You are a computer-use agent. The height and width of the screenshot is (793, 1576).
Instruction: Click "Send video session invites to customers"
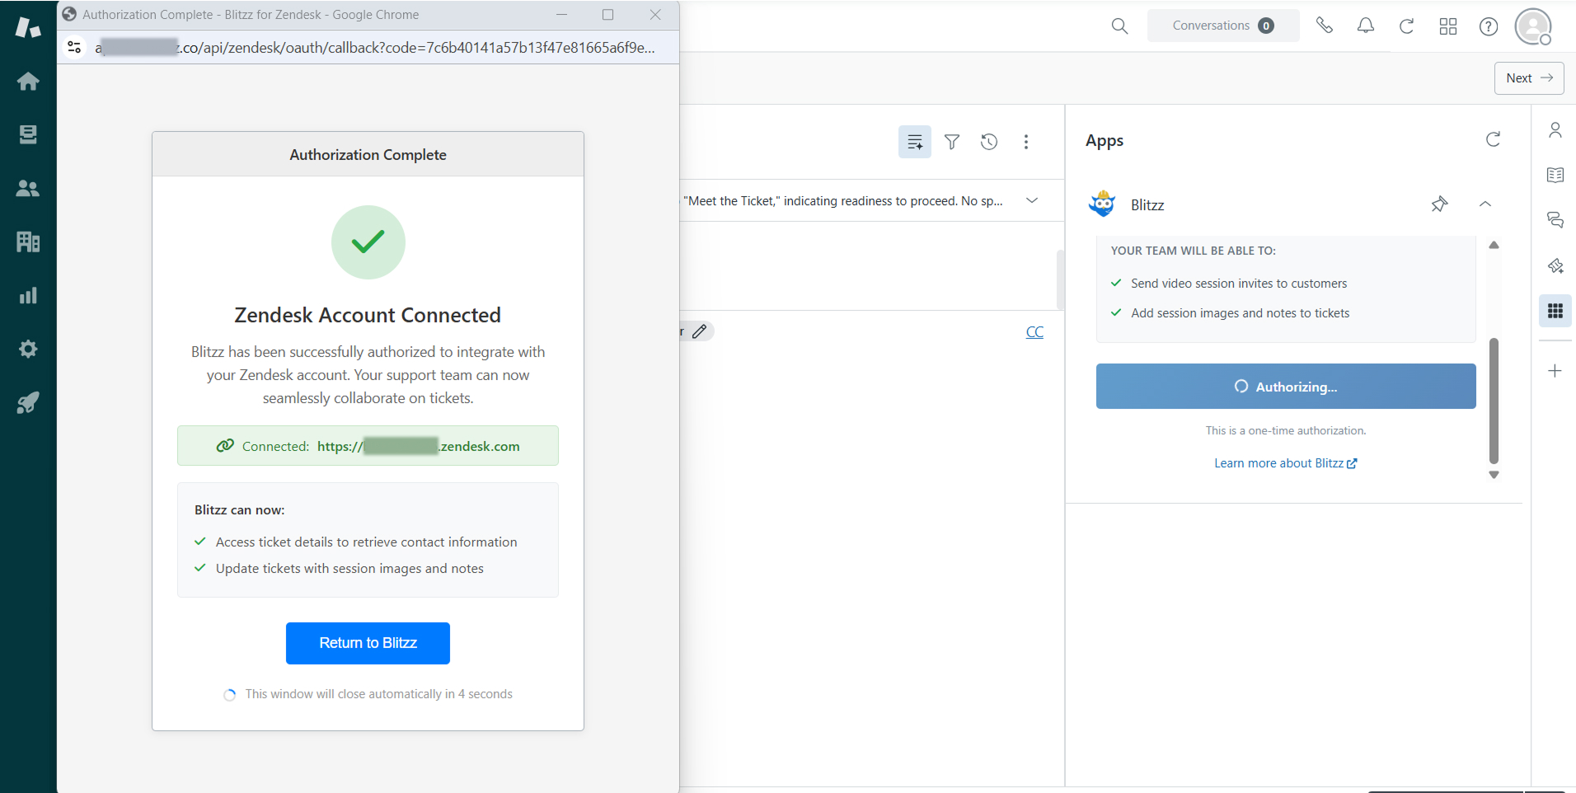[1239, 284]
